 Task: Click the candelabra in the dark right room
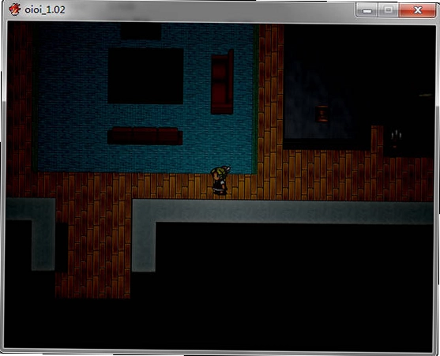click(x=396, y=137)
